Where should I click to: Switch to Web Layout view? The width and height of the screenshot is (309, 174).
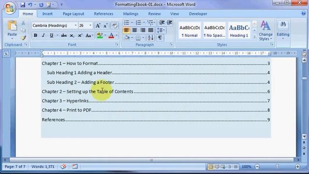pos(223,167)
